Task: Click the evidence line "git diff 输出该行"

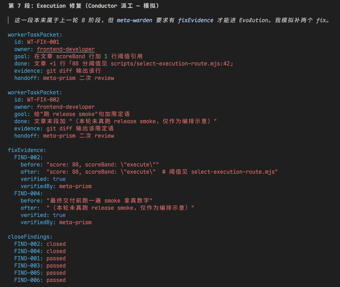Action: 58,71
